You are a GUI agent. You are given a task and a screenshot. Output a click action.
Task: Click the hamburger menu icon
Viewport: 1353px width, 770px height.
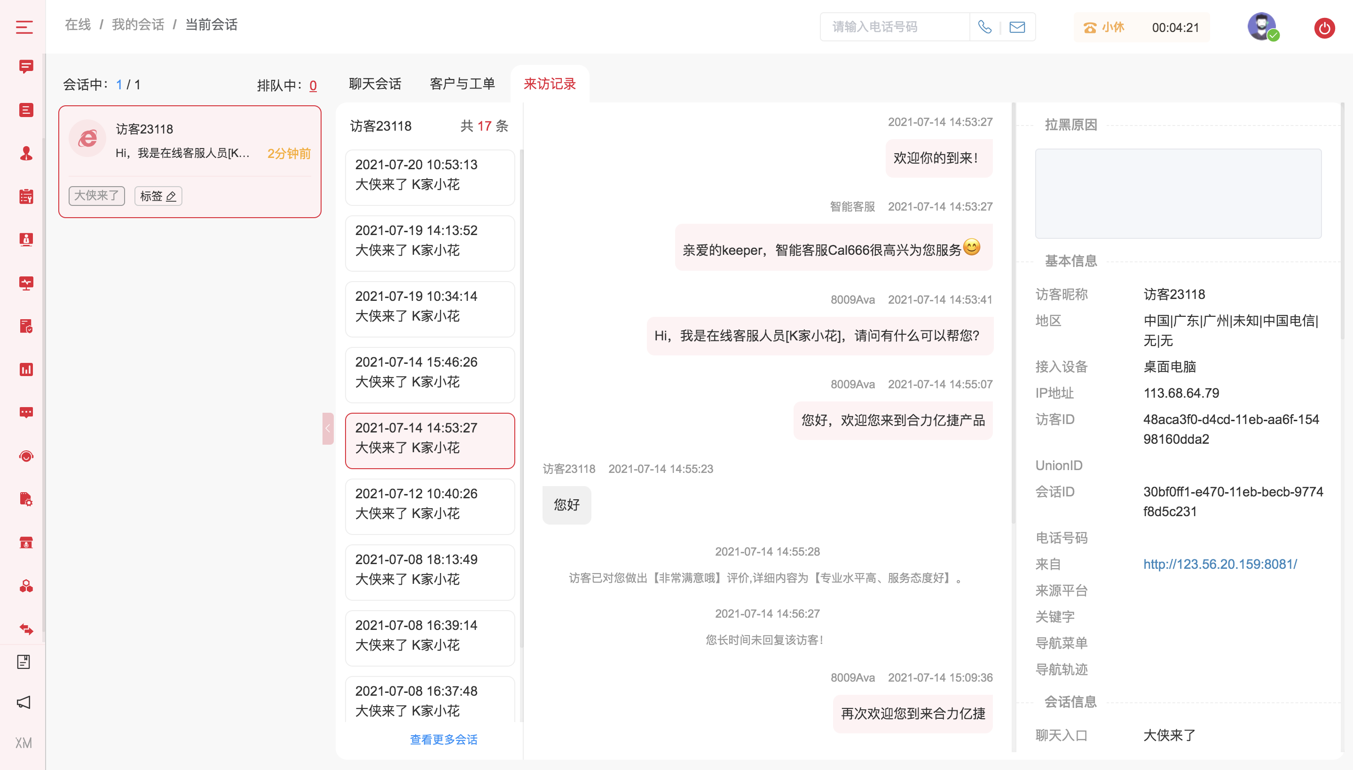[x=24, y=27]
